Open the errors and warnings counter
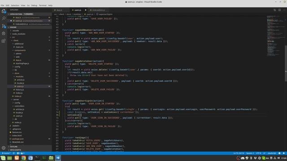Screen dimensions: 287x161 point(21,153)
